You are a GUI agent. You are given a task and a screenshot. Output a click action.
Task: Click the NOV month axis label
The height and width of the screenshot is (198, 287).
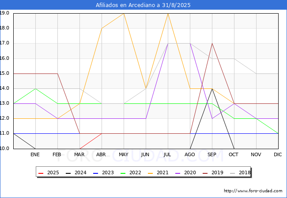(256, 154)
